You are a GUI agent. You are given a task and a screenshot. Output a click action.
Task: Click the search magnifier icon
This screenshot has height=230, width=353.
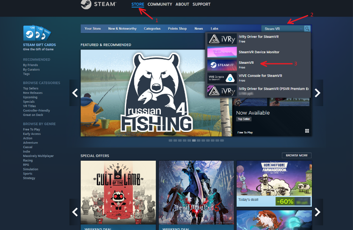tap(307, 29)
